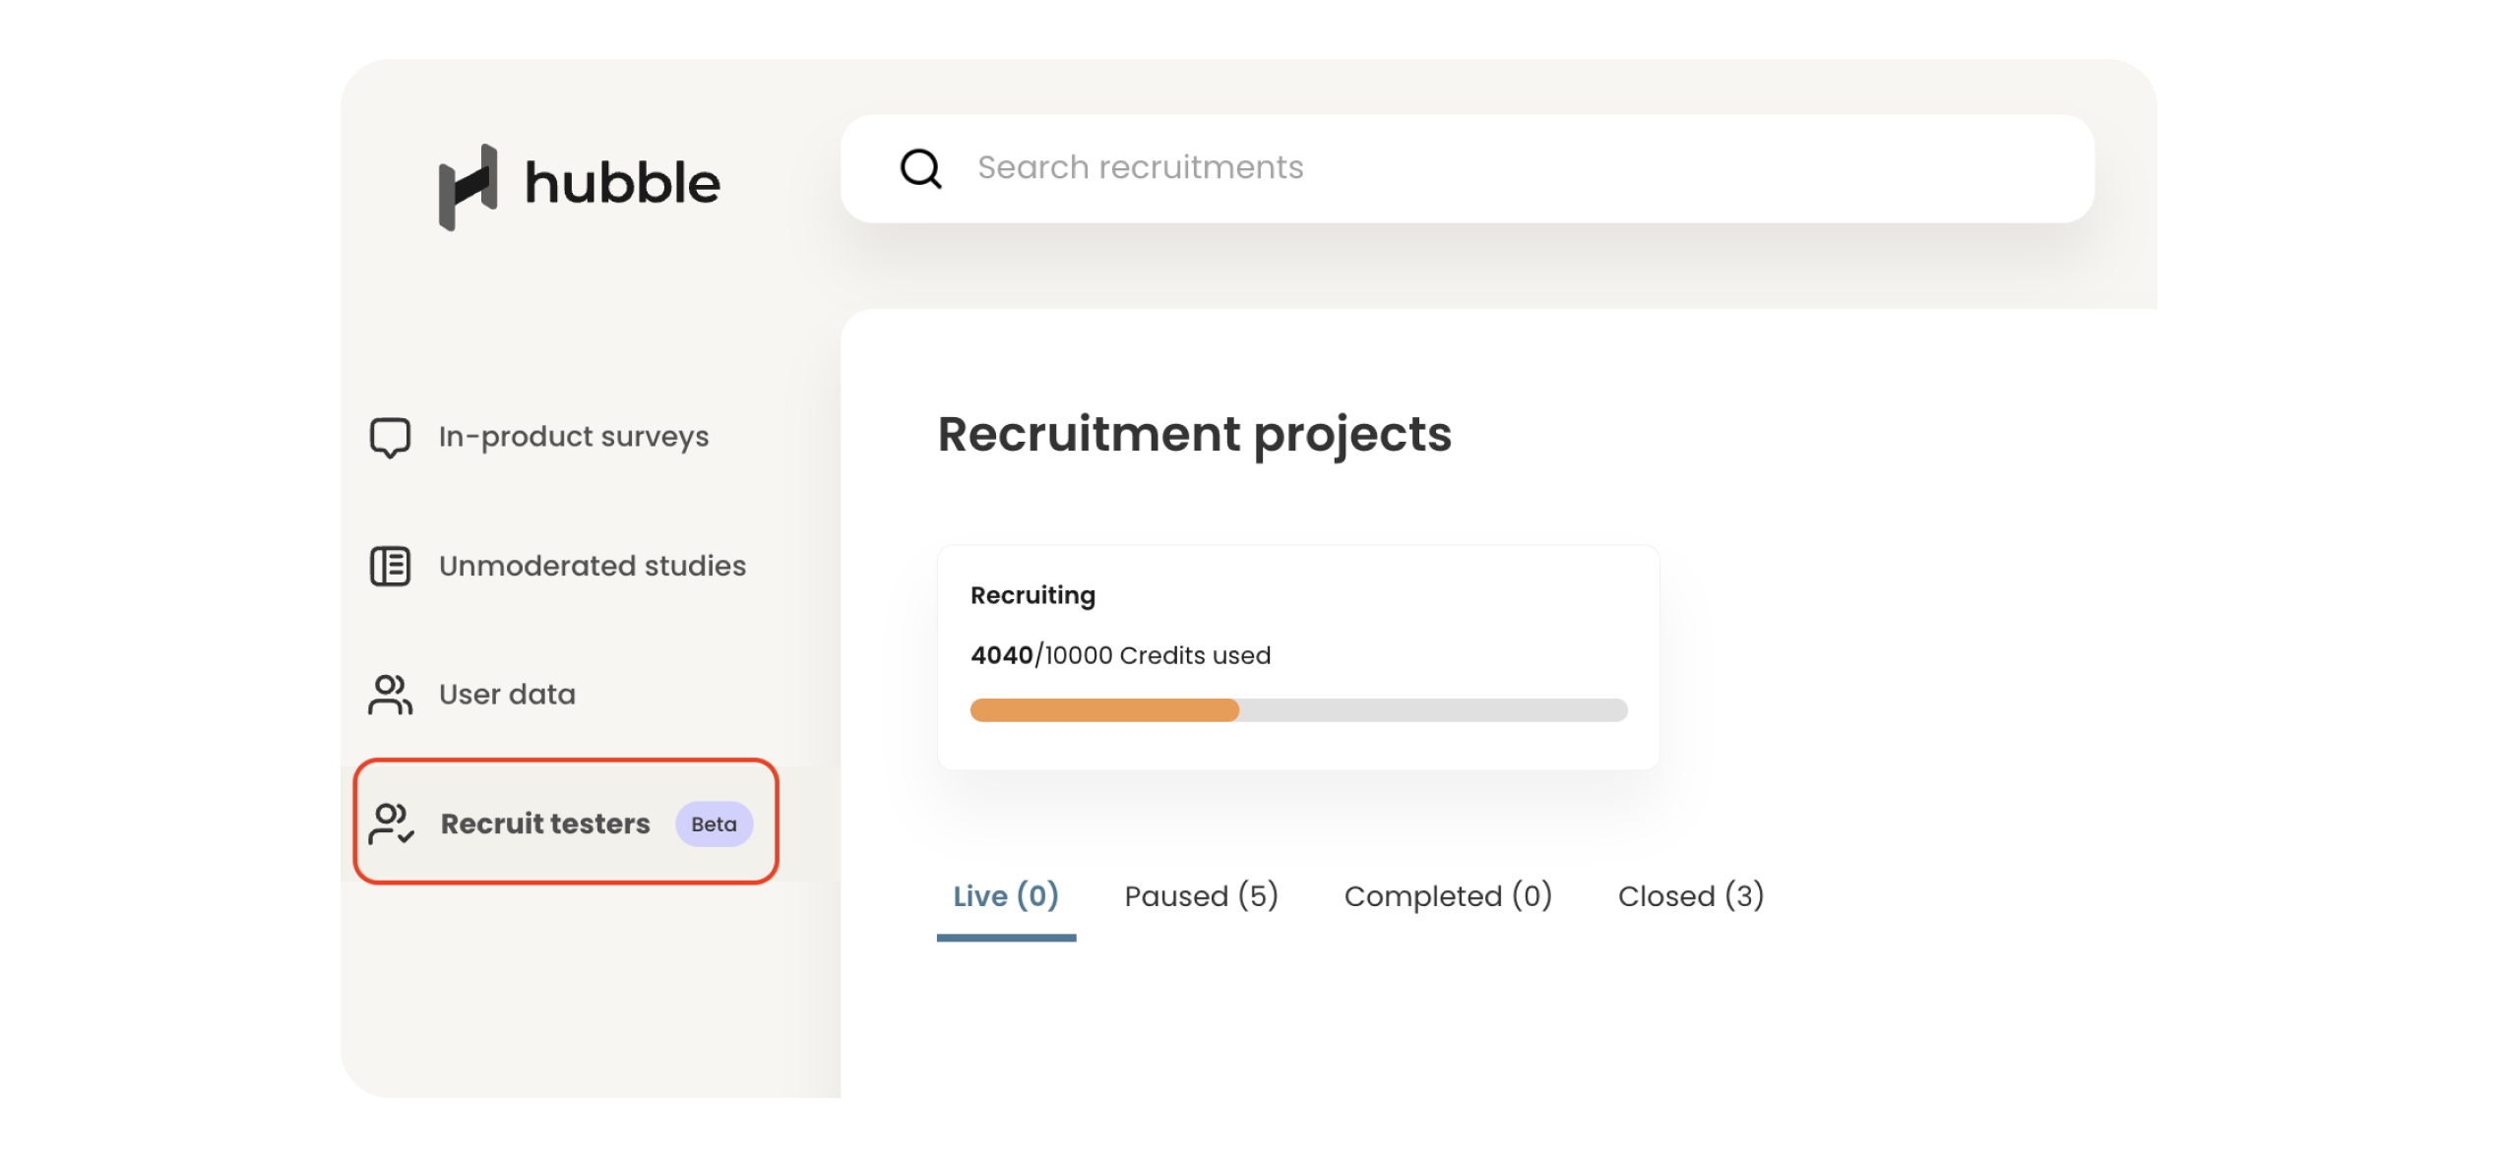Click the Recruiting card title
The image size is (2500, 1157).
pyautogui.click(x=1032, y=594)
